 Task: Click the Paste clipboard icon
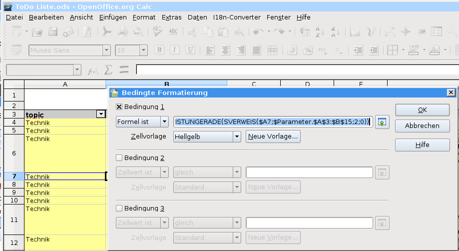[223, 31]
